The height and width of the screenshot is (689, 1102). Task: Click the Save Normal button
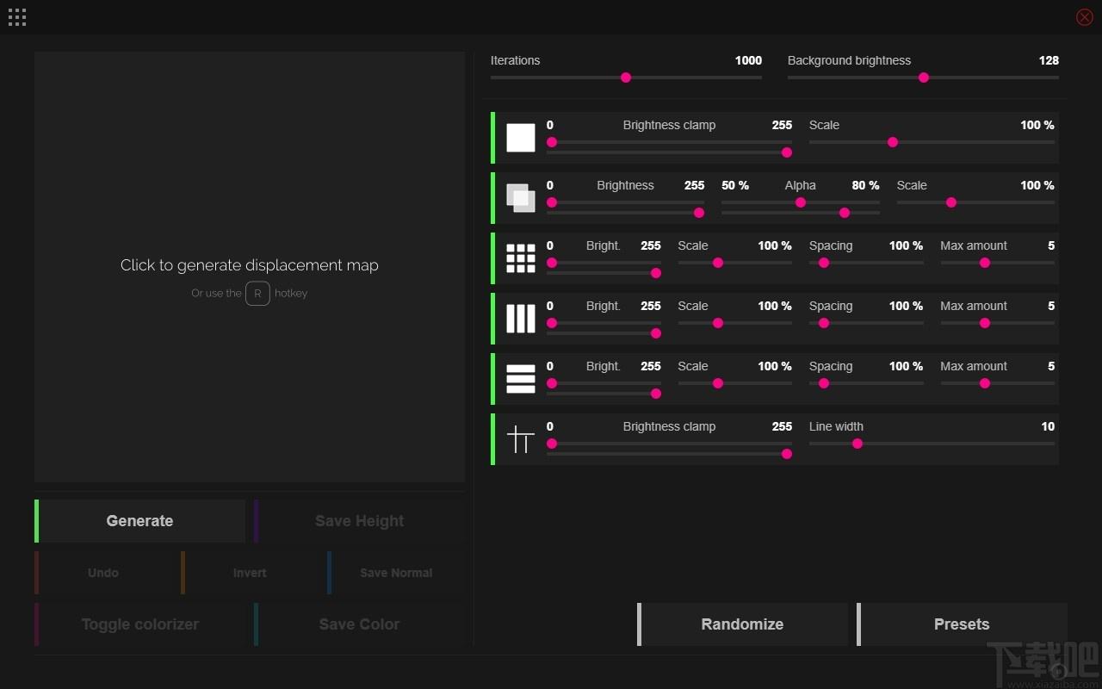(x=396, y=573)
